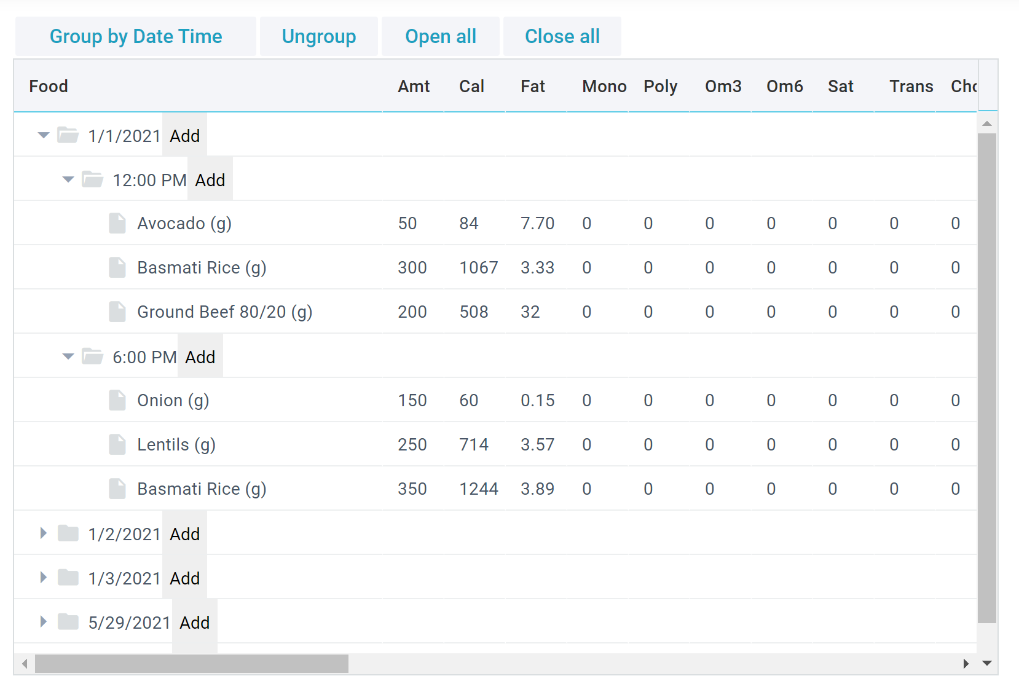Expand the 5/29/2021 group
The image size is (1019, 700).
pos(42,622)
